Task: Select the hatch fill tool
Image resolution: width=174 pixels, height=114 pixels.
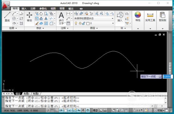Action: (x=21, y=23)
